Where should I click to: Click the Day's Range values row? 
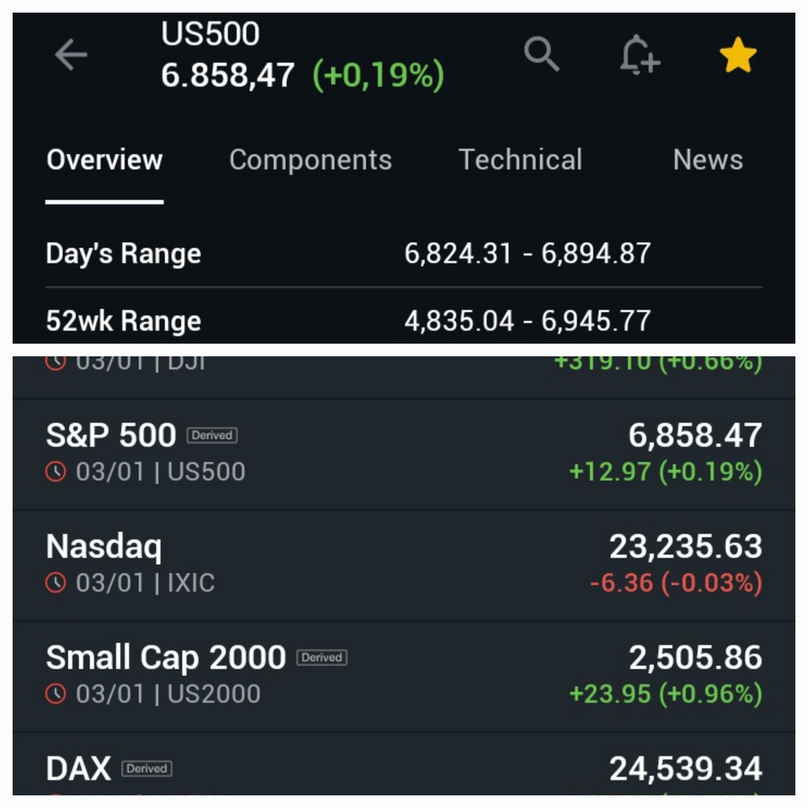(404, 253)
